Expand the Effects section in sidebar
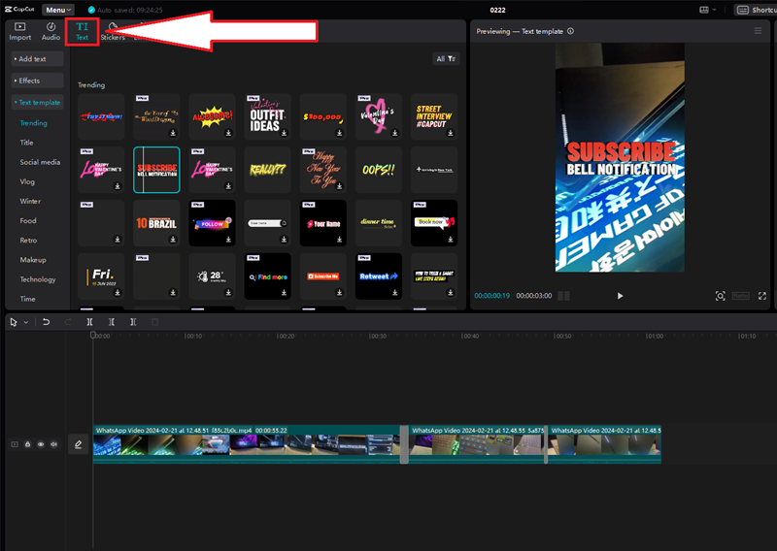777x551 pixels. 37,81
